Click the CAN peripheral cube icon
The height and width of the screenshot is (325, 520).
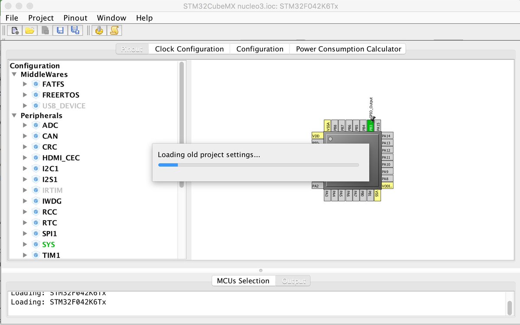point(36,136)
